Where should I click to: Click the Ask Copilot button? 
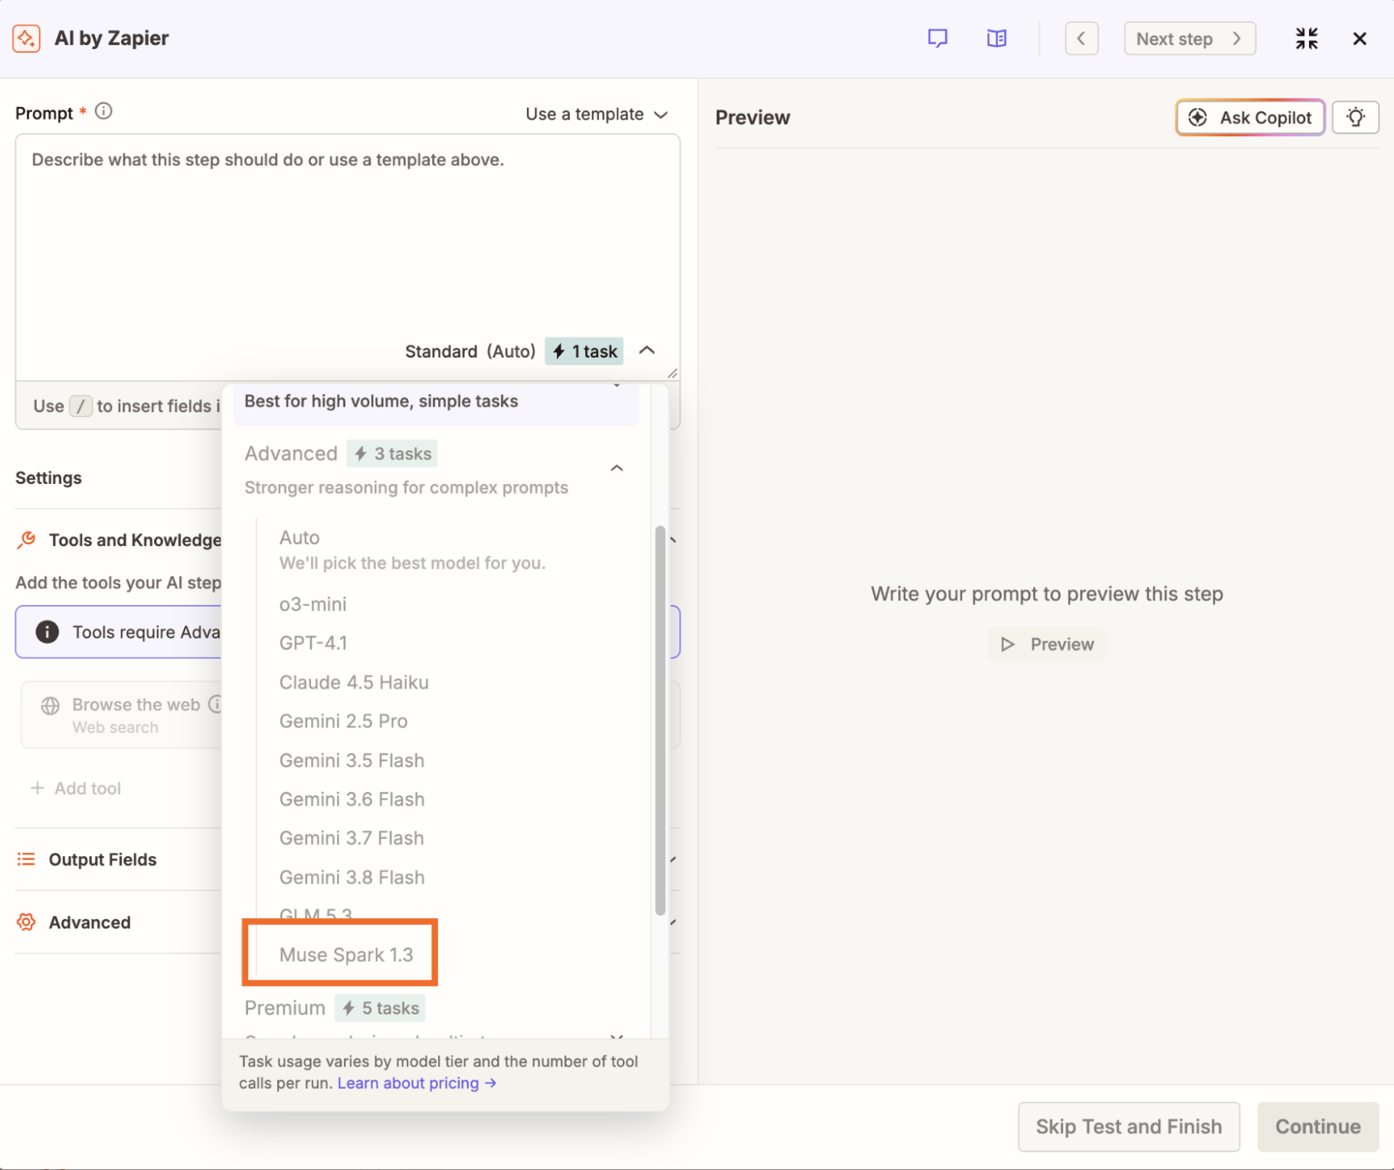(x=1250, y=117)
